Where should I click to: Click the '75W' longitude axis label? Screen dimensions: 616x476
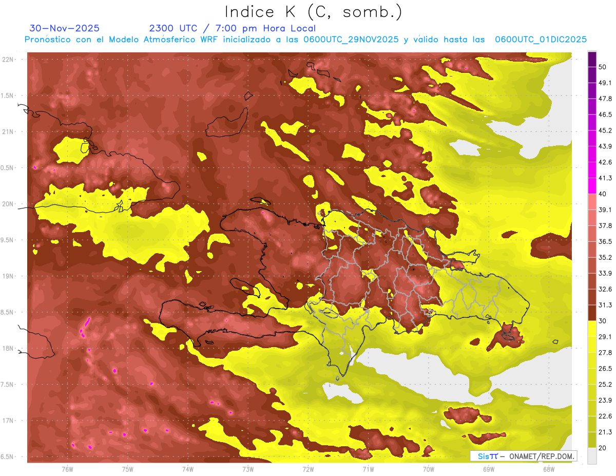point(128,469)
